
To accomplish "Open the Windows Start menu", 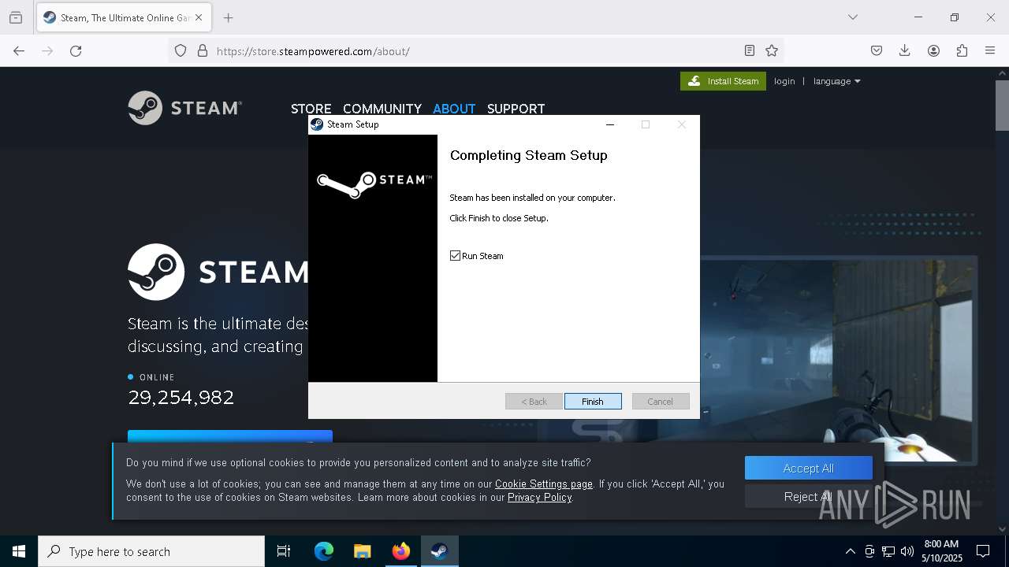I will 19,551.
